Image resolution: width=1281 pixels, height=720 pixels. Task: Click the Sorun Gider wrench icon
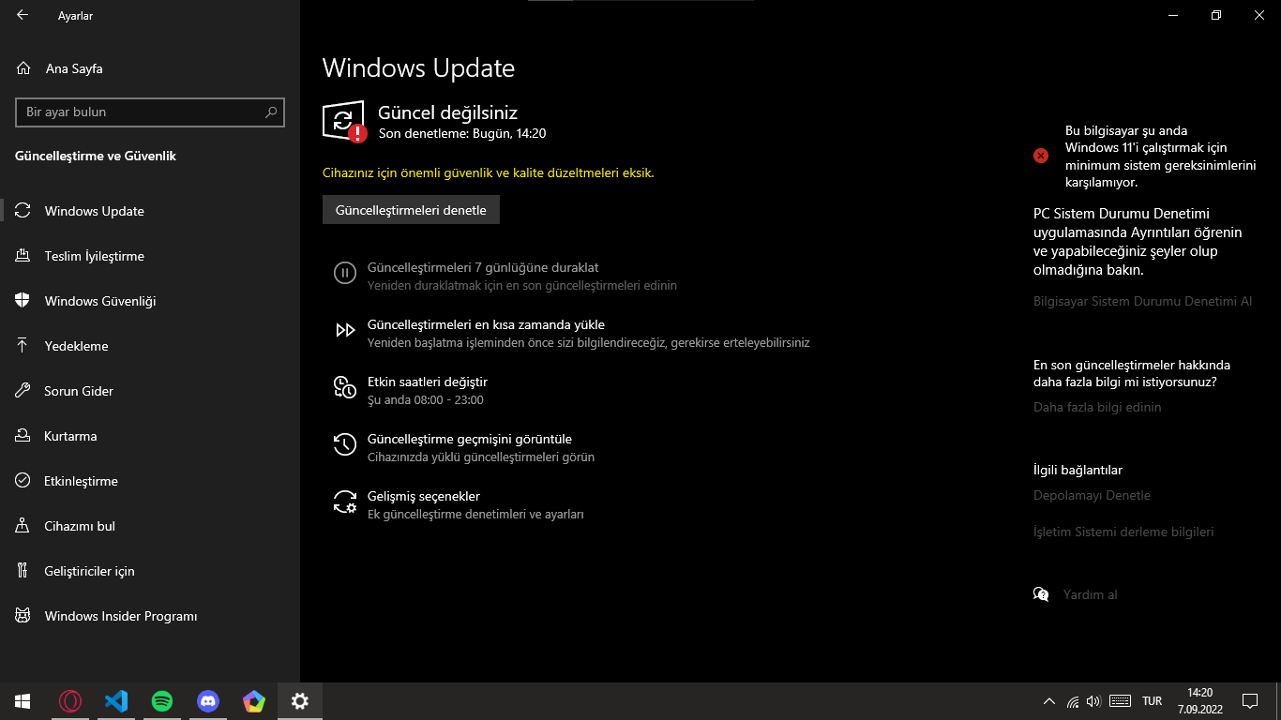23,391
